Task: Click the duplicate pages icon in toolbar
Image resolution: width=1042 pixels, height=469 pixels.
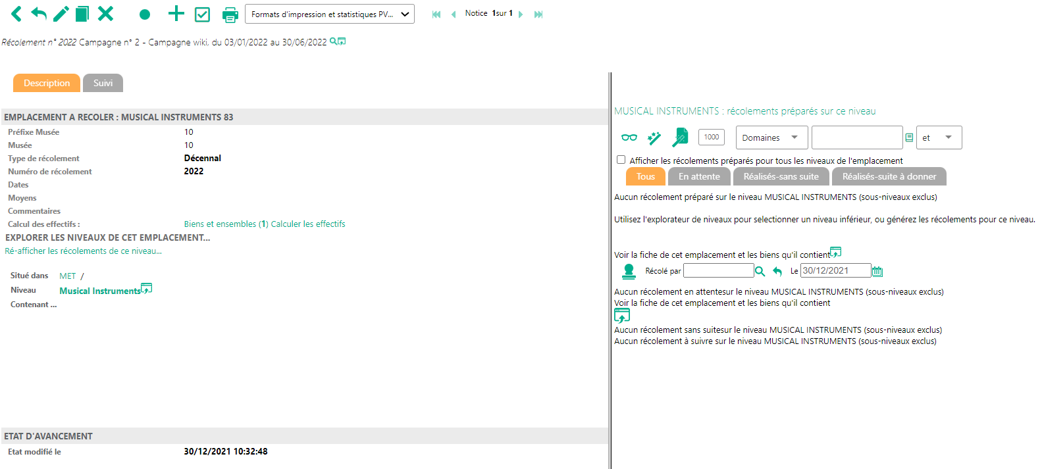Action: 82,14
